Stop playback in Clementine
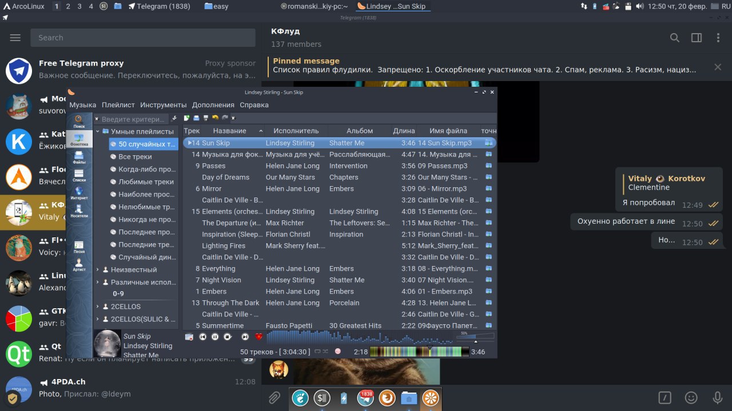The image size is (732, 411). tap(228, 337)
